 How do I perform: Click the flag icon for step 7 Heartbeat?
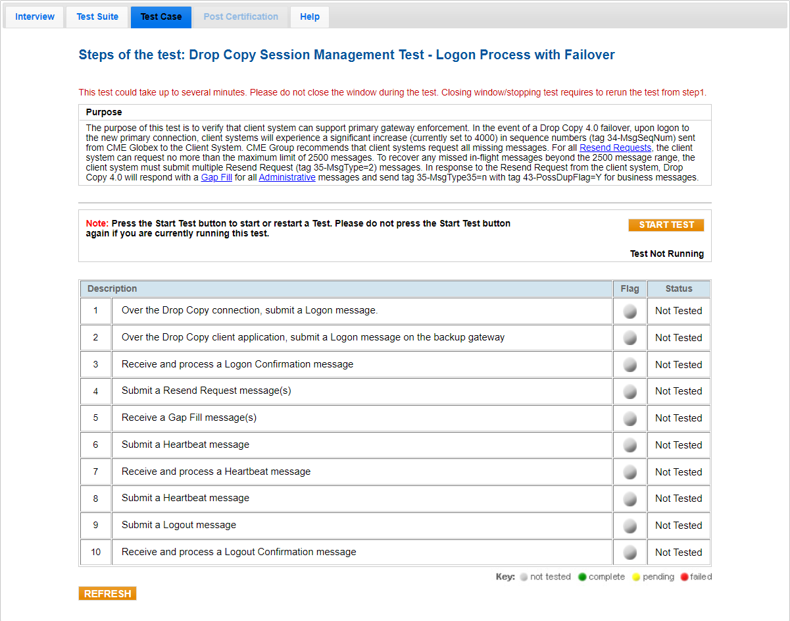630,472
